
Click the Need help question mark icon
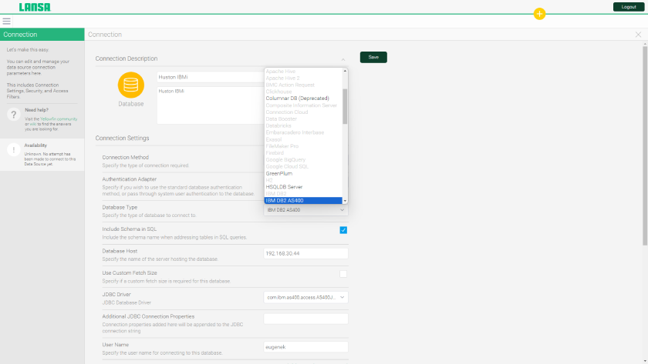click(14, 114)
